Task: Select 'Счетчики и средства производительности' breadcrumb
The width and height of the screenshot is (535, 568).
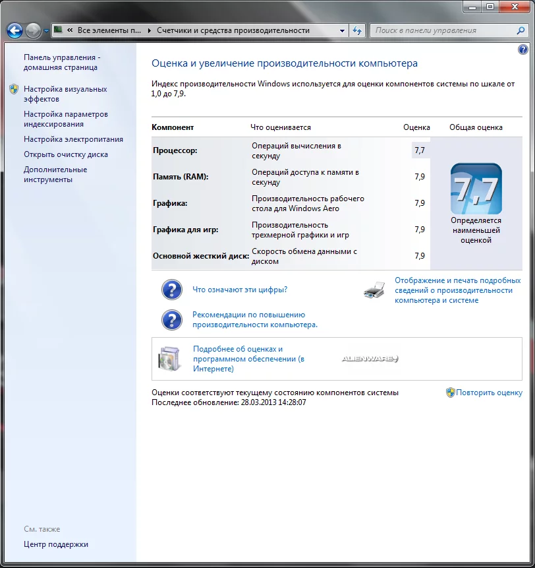Action: (233, 30)
